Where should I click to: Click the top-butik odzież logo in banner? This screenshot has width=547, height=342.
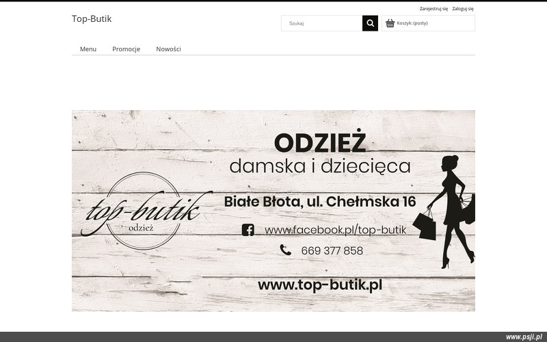146,211
